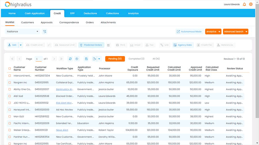Select the Norgren Inc row checkbox
Screen dimensions: 259x145
(10, 83)
